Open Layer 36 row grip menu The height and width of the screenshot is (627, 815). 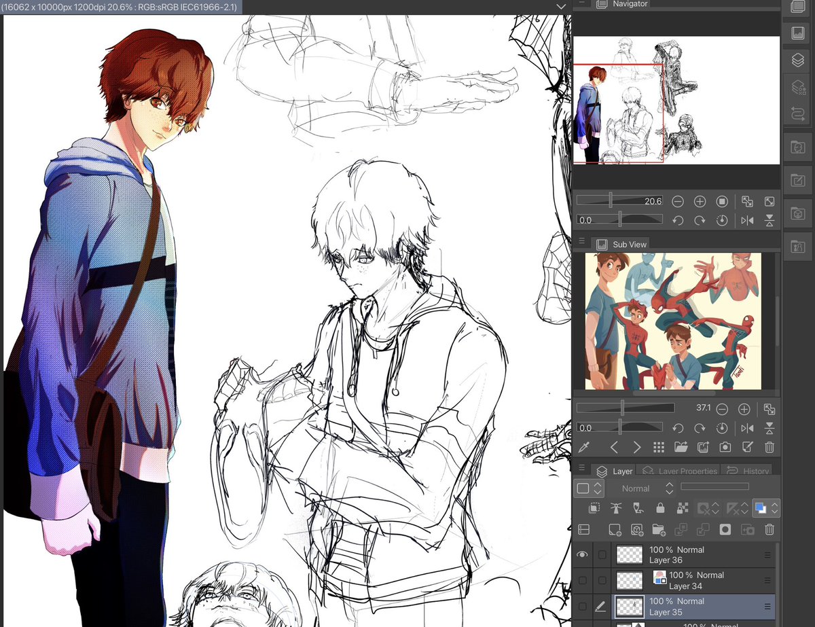point(767,555)
